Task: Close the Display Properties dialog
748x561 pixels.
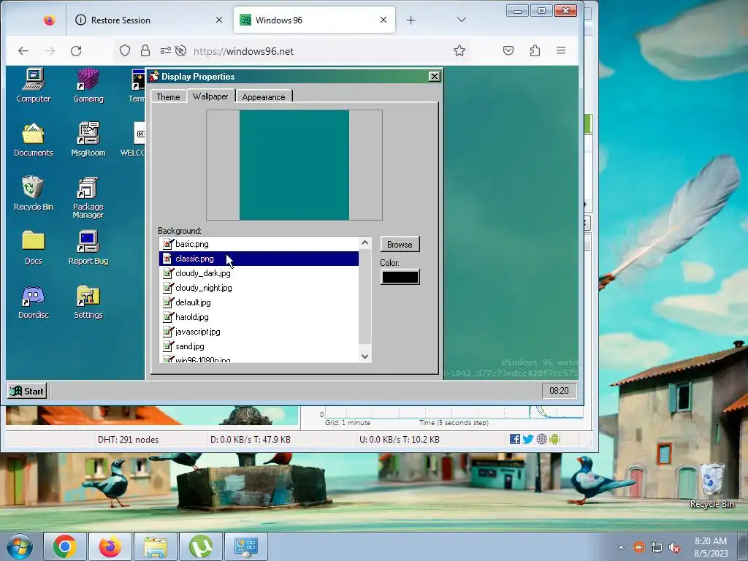Action: pyautogui.click(x=434, y=76)
